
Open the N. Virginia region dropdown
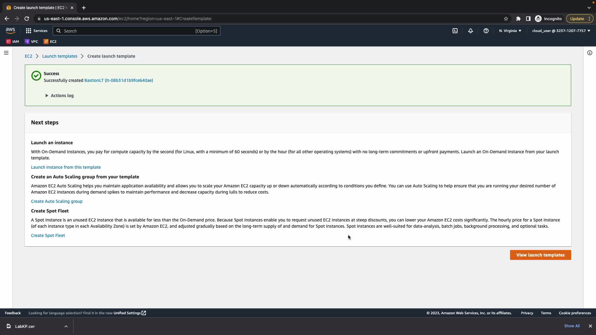coord(510,31)
